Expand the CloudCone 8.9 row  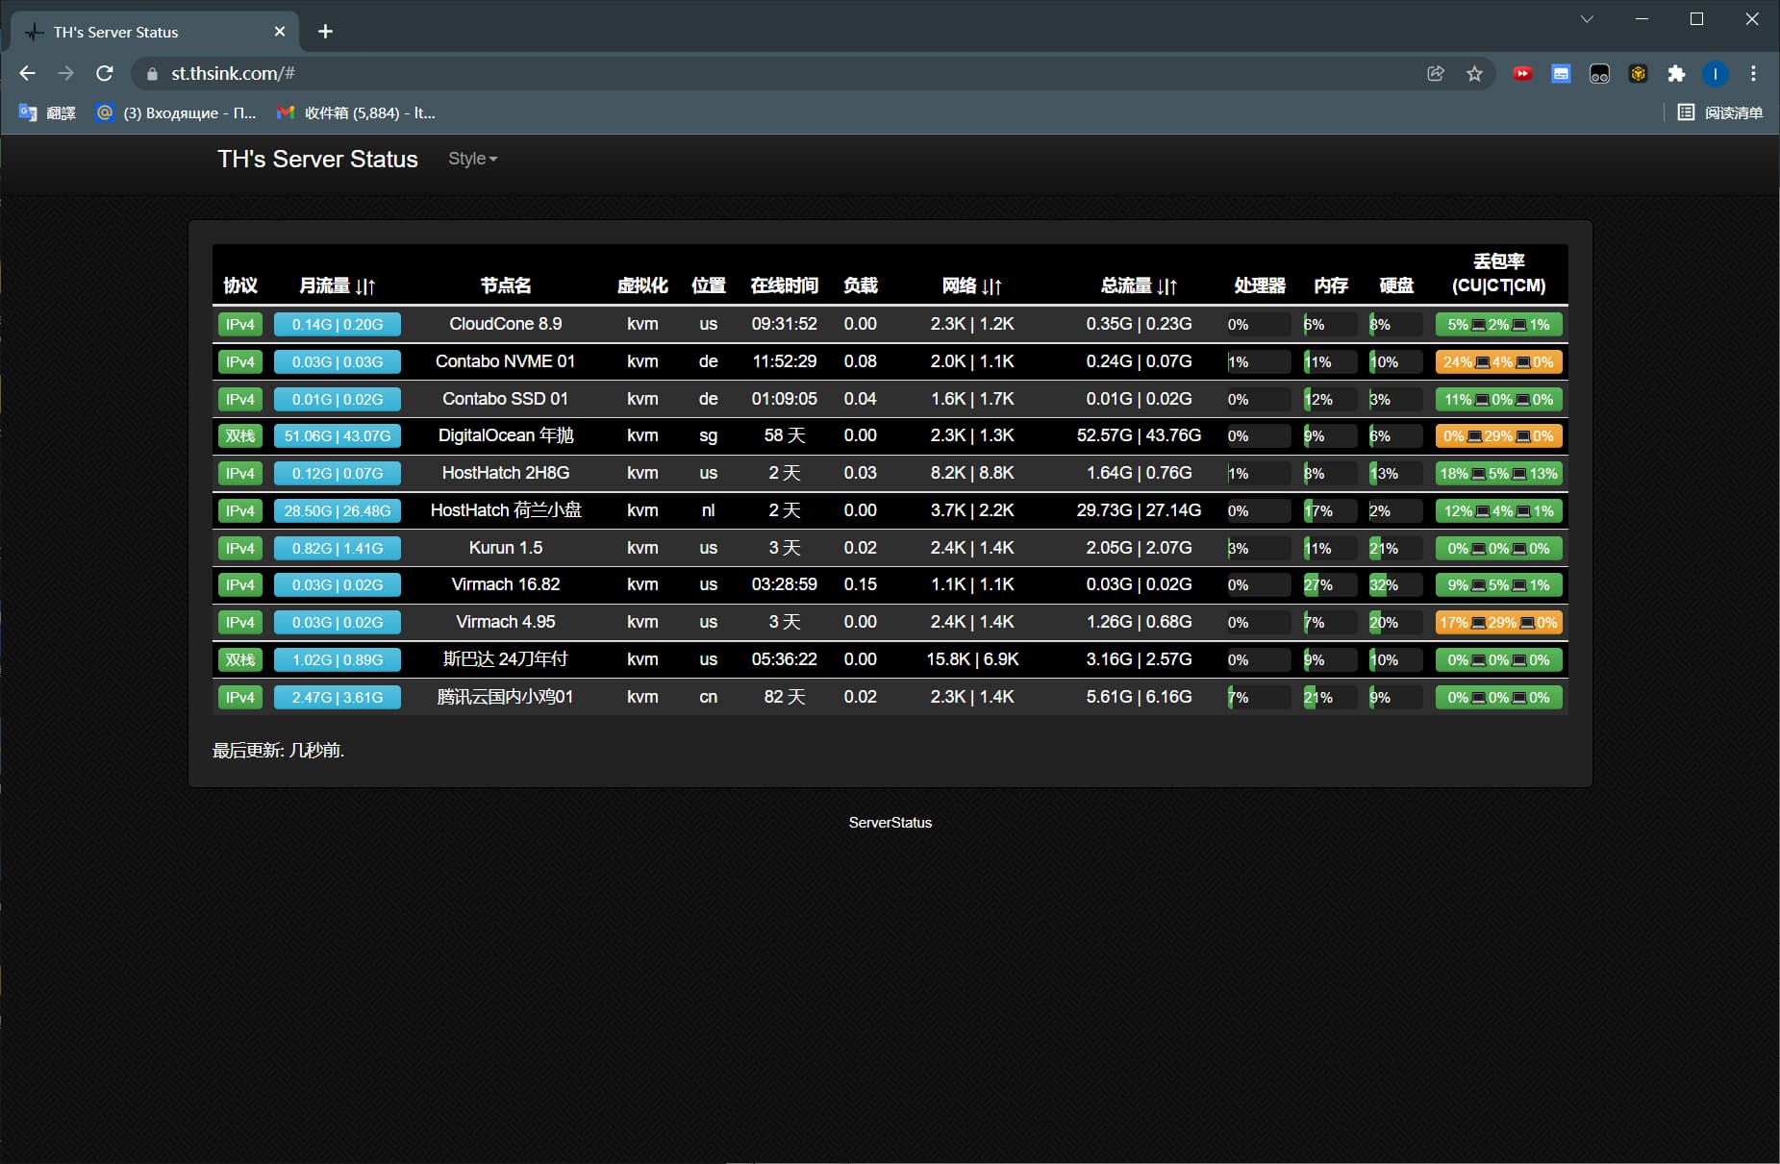pyautogui.click(x=890, y=324)
